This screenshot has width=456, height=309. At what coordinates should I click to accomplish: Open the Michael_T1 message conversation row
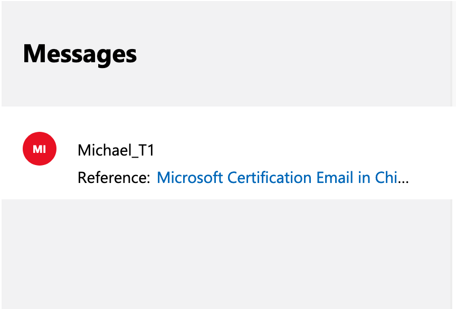pyautogui.click(x=227, y=153)
